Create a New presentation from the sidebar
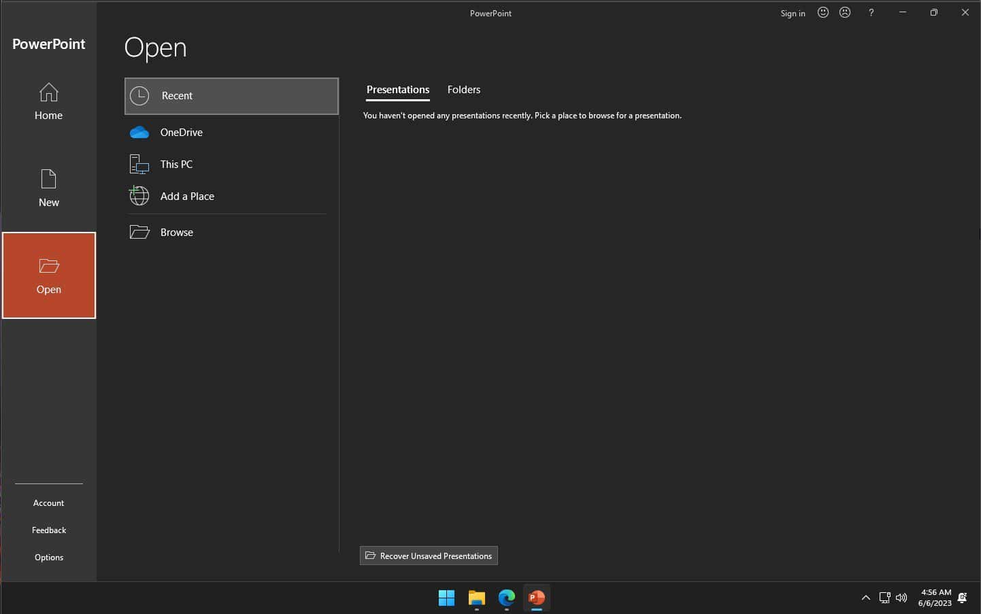The width and height of the screenshot is (981, 614). [48, 188]
